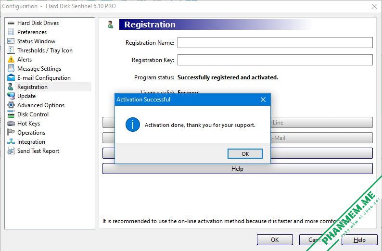Go to Status Window settings
Viewport: 382px width, 251px height.
(x=36, y=41)
